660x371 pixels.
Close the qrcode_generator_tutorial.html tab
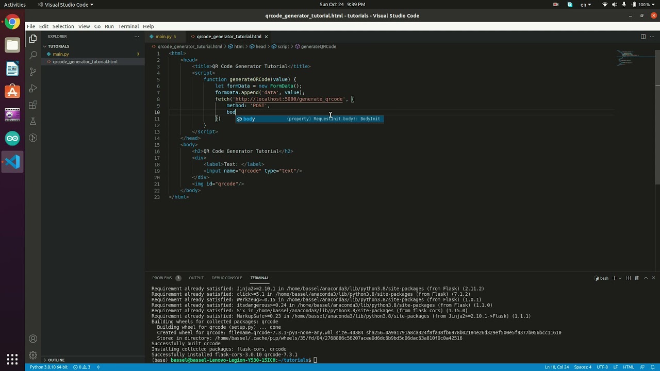266,37
